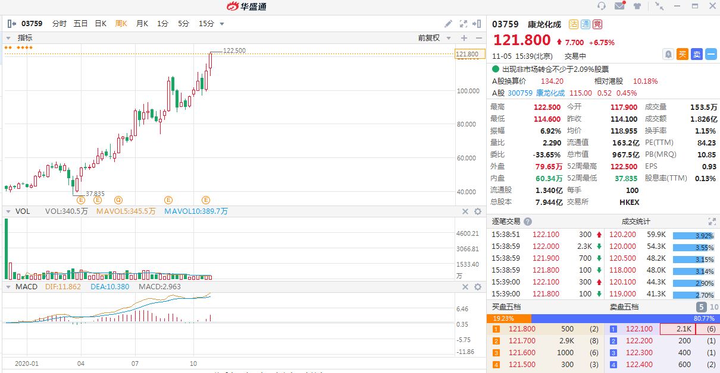Viewport: 720px width, 373px height.
Task: Select the 周K weekly chart tab
Action: tap(121, 24)
